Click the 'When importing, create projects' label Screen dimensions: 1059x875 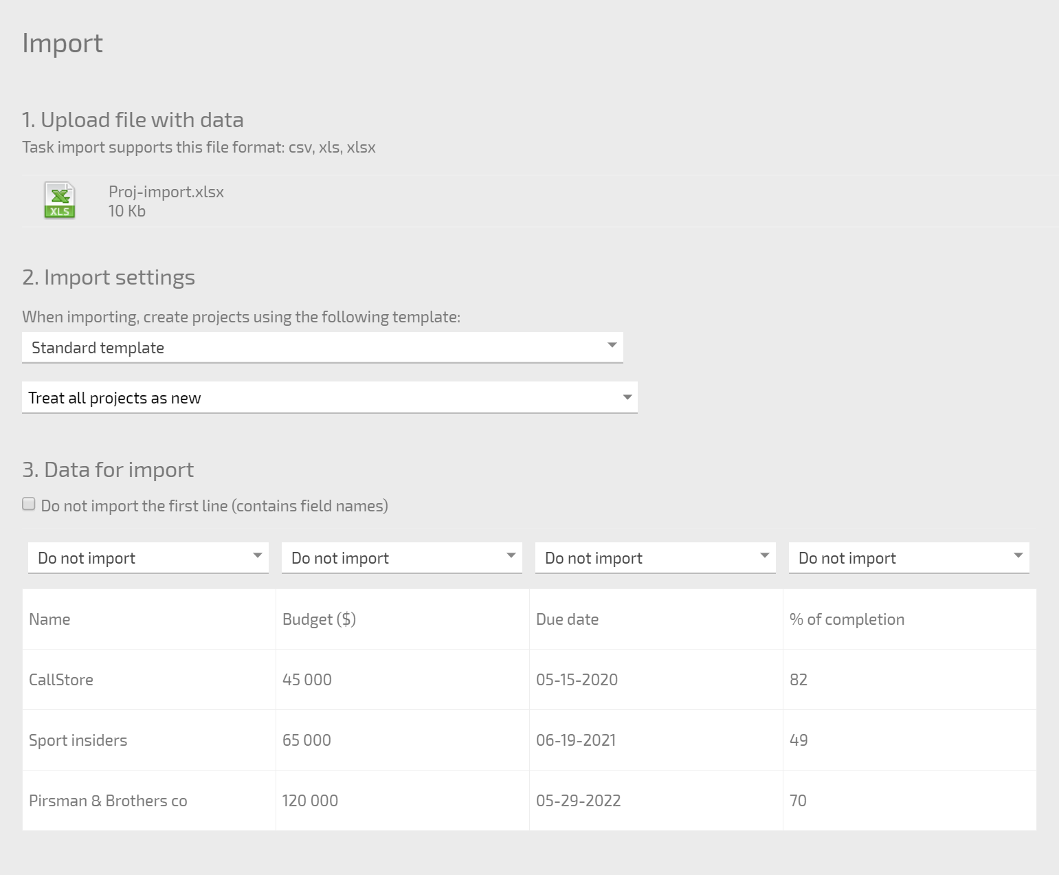point(241,317)
